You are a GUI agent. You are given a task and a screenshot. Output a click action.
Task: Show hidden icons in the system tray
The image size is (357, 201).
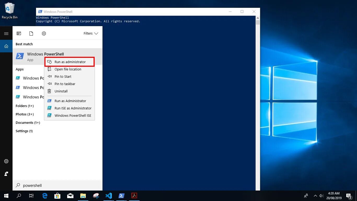[315, 196]
